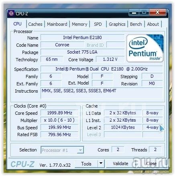Click the Validate button
175x176 pixels.
point(120,164)
